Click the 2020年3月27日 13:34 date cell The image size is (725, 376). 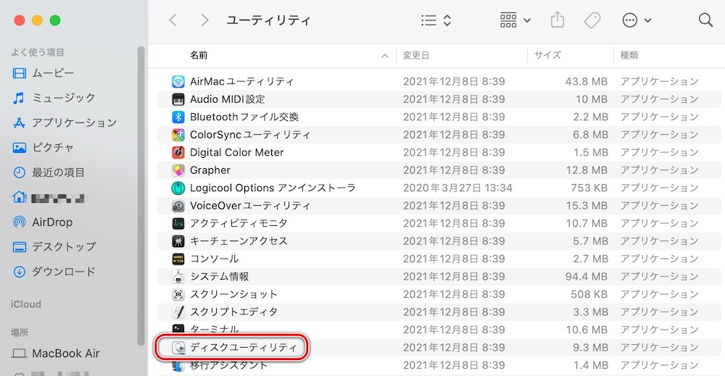[x=457, y=188]
